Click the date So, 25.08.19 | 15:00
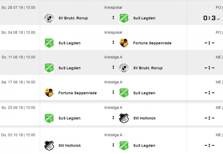Viewport: 223px width, 154px height. point(18,107)
